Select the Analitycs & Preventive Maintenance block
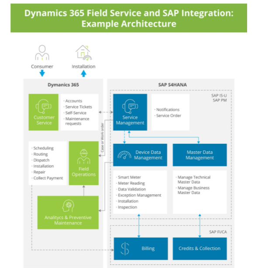 [x=68, y=213]
